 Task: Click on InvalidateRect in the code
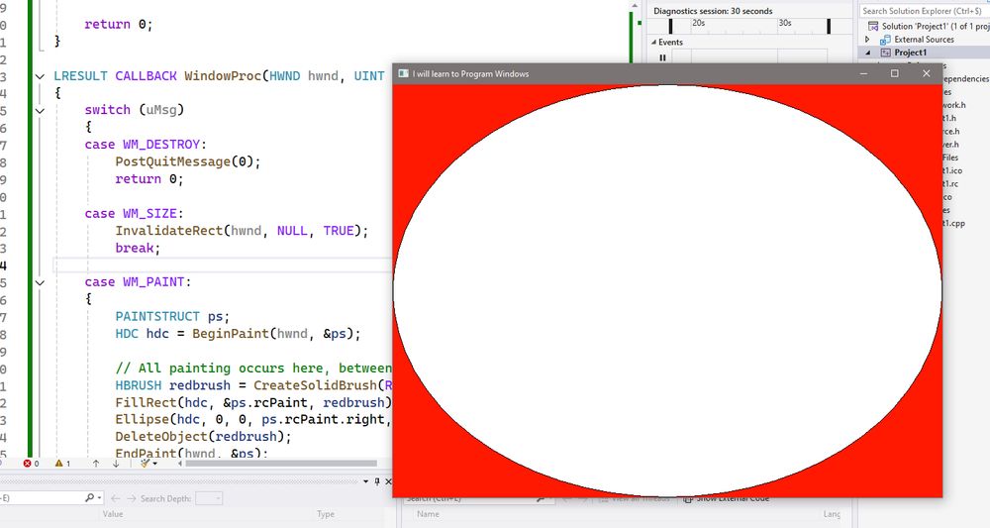[x=169, y=231]
